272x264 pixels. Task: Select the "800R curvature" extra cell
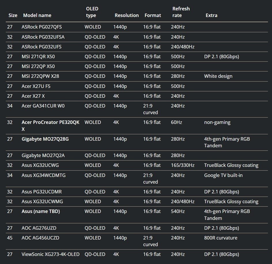click(221, 238)
